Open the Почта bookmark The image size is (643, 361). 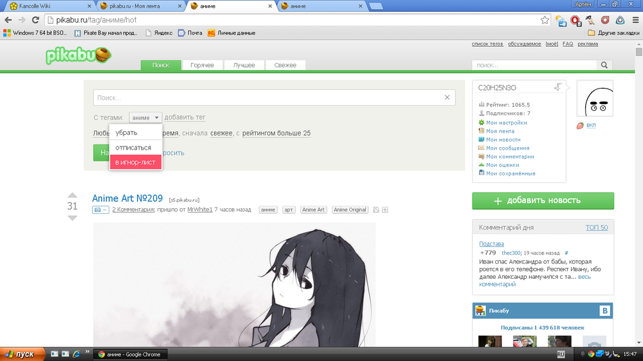190,33
